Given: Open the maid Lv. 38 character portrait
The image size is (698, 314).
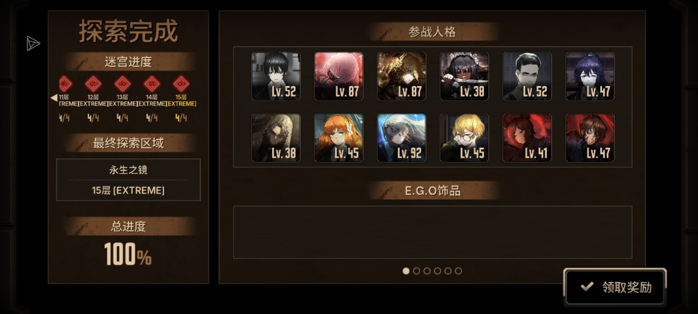Looking at the screenshot, I should point(464,76).
